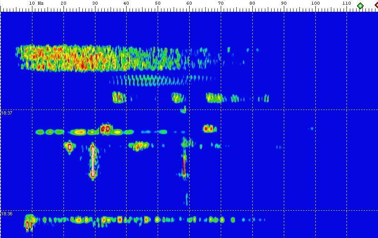Click the 20 mark on the frequency ruler
This screenshot has width=378, height=238.
pos(63,3)
